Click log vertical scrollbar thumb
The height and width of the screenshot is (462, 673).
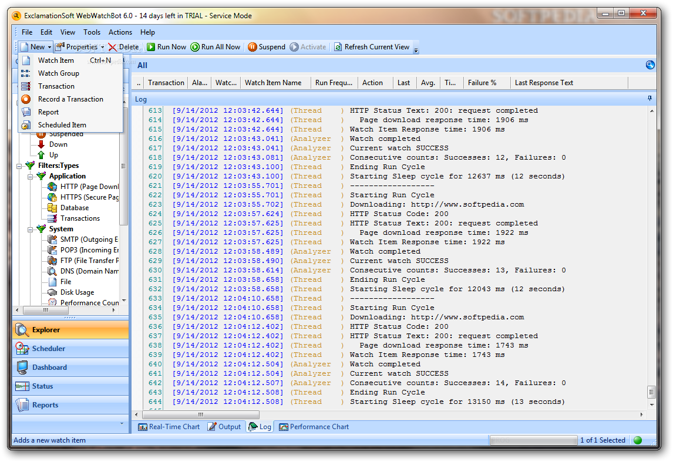651,392
